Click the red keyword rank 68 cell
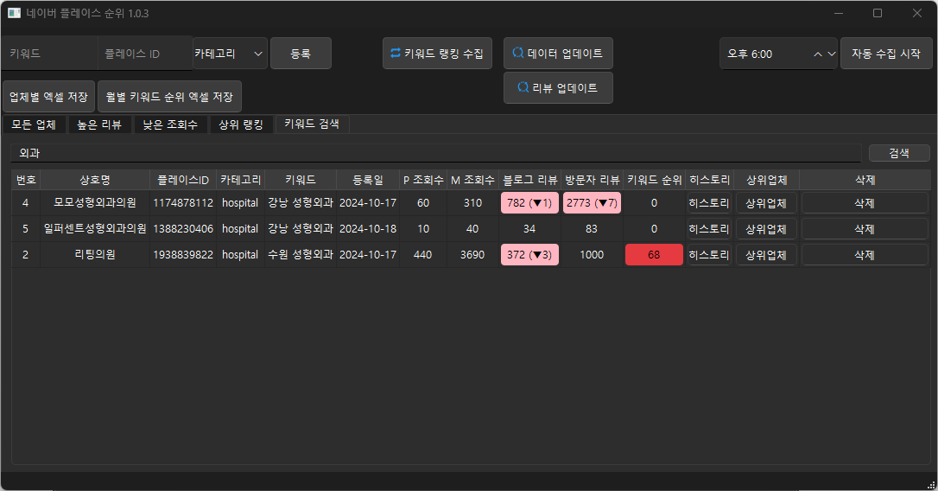Image resolution: width=938 pixels, height=491 pixels. (654, 254)
